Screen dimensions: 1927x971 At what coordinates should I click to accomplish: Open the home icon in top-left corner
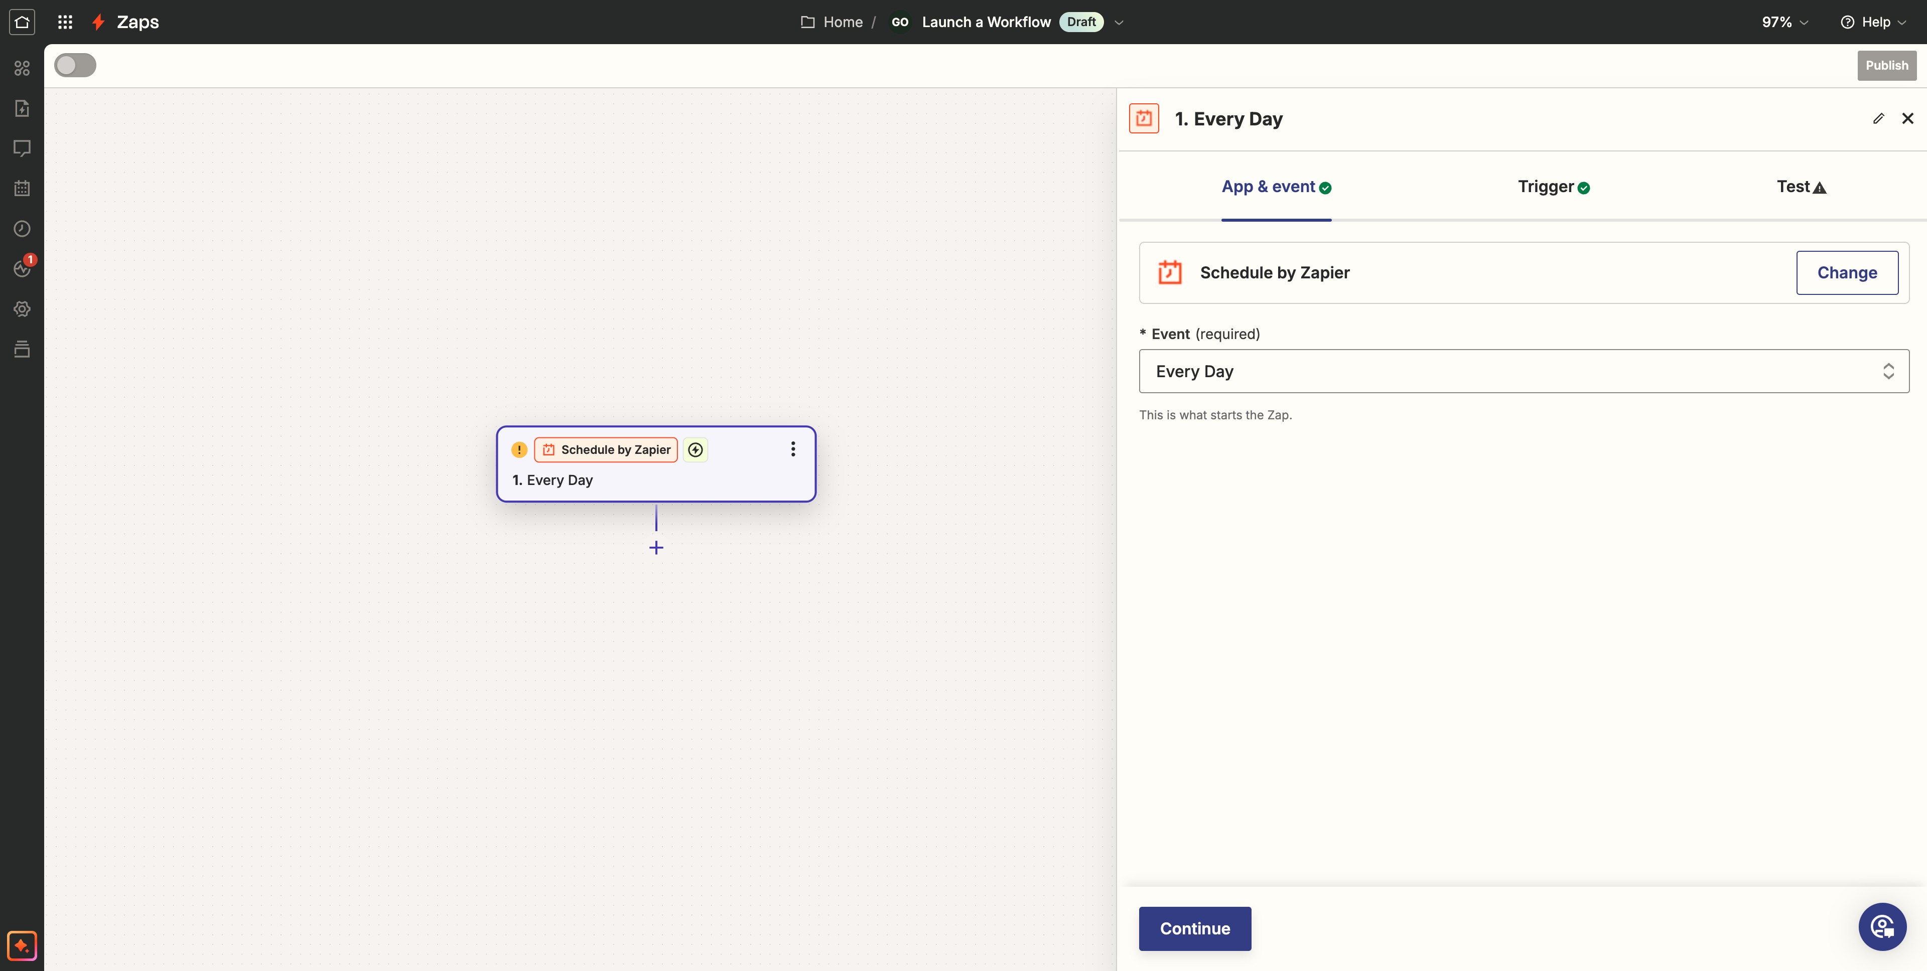[22, 22]
